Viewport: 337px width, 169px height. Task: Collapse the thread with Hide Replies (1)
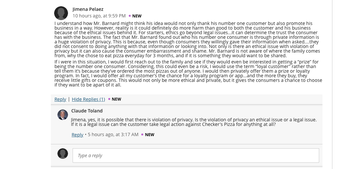click(x=88, y=99)
